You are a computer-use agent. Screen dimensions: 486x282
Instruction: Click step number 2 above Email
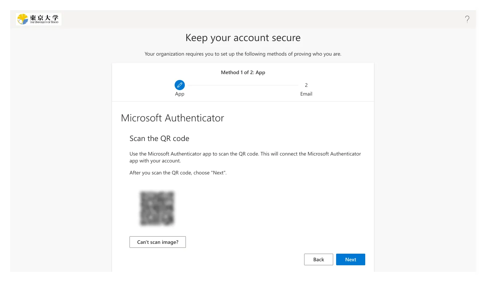[306, 85]
